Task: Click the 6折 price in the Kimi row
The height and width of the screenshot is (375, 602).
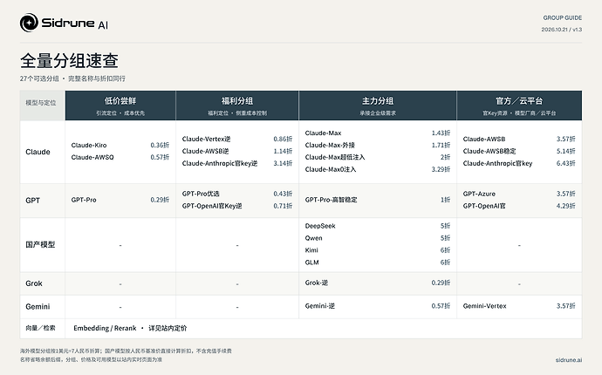Action: [445, 250]
